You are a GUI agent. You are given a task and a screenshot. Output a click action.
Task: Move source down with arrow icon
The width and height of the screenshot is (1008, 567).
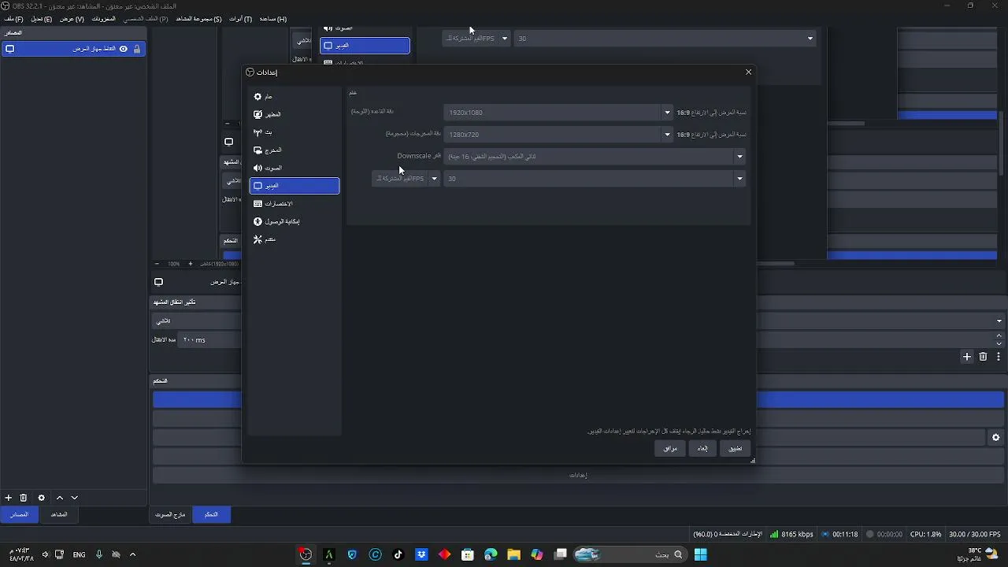coord(75,498)
